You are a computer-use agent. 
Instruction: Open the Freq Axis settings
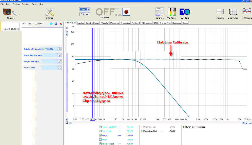pyautogui.click(x=220, y=13)
